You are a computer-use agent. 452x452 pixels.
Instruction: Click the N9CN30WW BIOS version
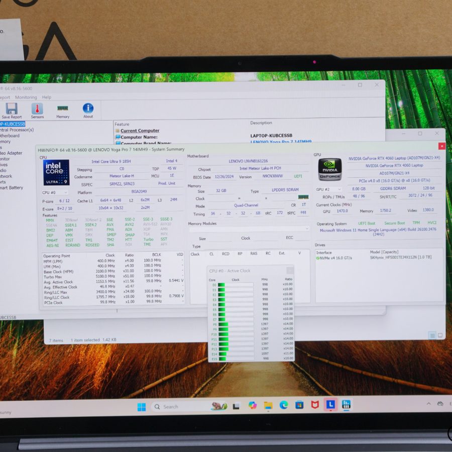pos(272,176)
